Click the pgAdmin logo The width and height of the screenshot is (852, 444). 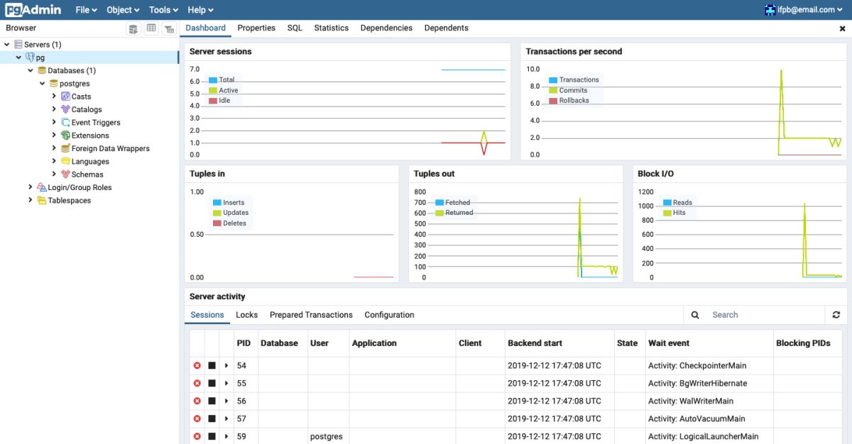pyautogui.click(x=33, y=10)
